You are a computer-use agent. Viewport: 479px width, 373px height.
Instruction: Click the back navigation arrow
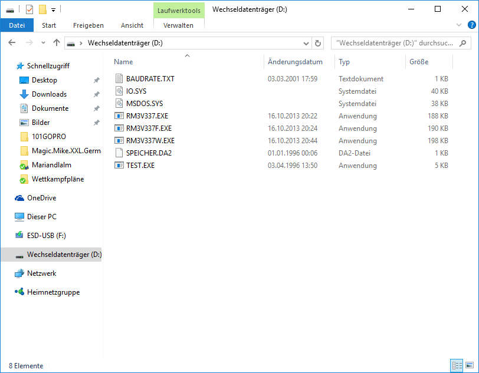pyautogui.click(x=12, y=43)
